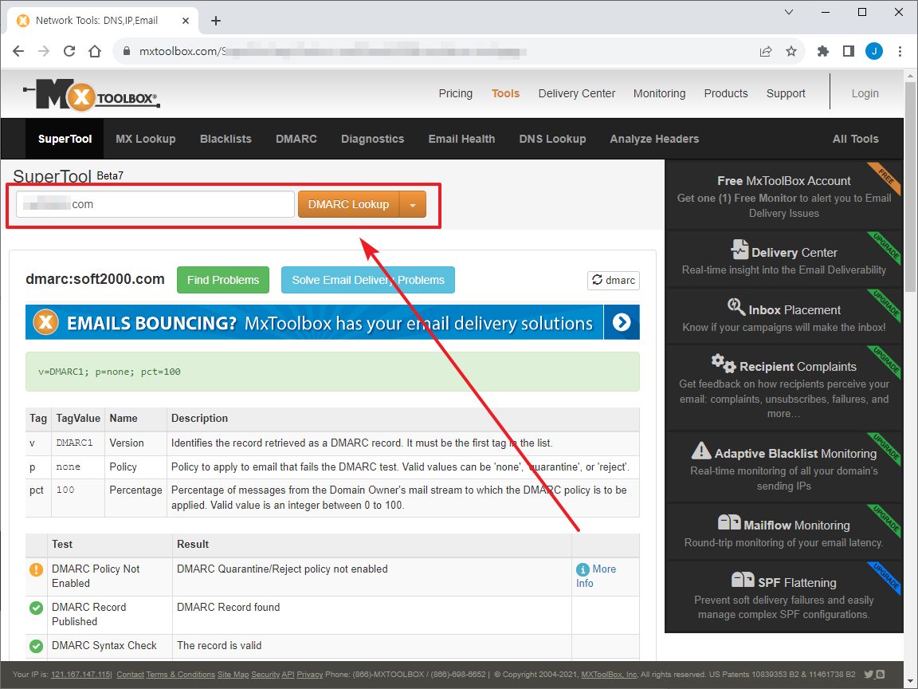Open the Contact link in footer
Image resolution: width=918 pixels, height=689 pixels.
pyautogui.click(x=130, y=675)
